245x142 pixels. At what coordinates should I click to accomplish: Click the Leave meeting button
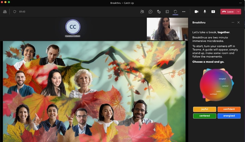228,12
